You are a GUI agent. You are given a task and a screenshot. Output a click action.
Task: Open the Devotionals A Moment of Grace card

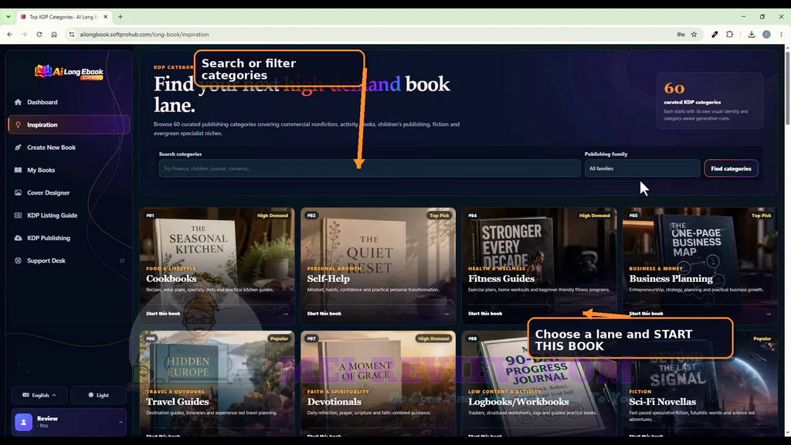pos(378,383)
